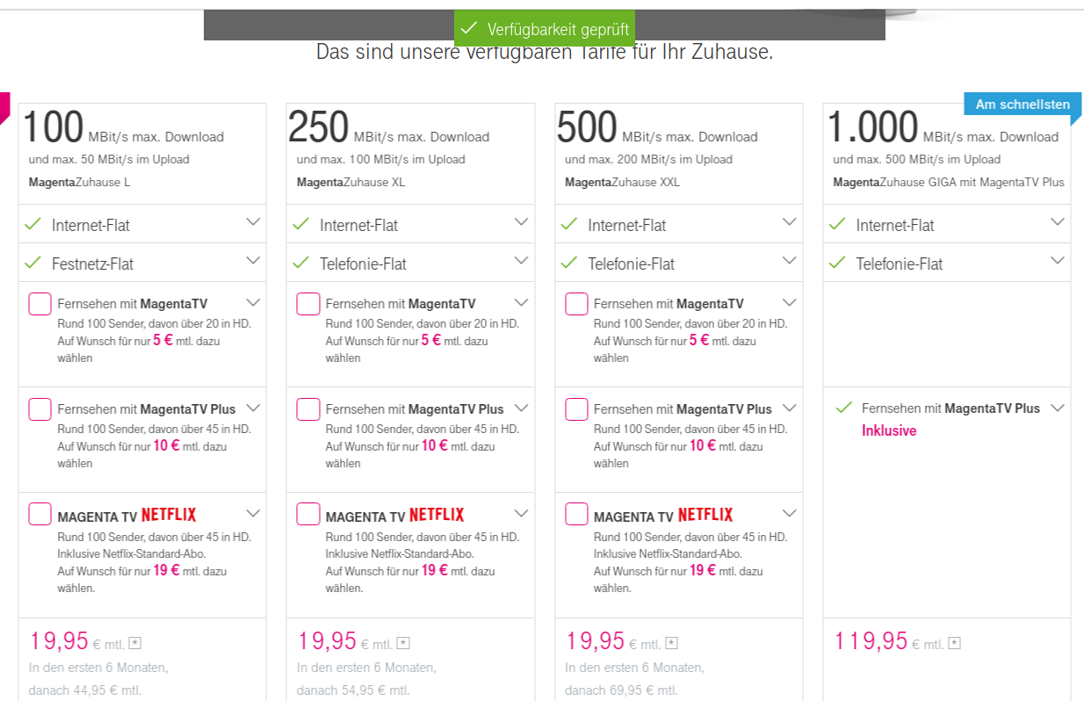Image resolution: width=1084 pixels, height=701 pixels.
Task: Click footnote asterisk icon beside MagentaZuhause XL price
Action: pyautogui.click(x=403, y=643)
